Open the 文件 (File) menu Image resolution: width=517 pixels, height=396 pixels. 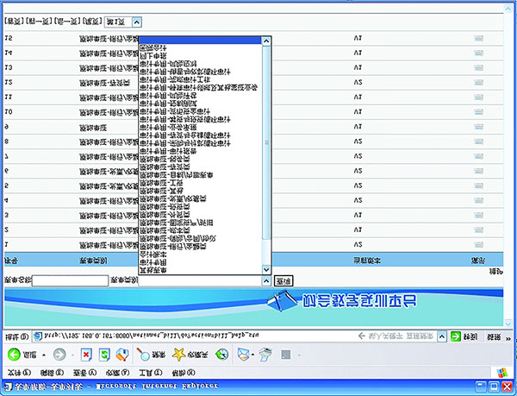click(x=17, y=371)
